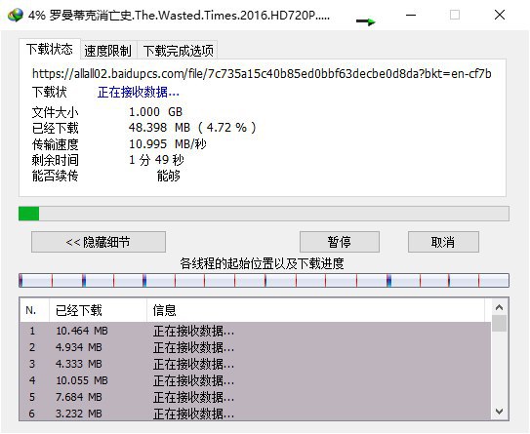
Task: Pause the download with 暂停 button
Action: tap(340, 242)
